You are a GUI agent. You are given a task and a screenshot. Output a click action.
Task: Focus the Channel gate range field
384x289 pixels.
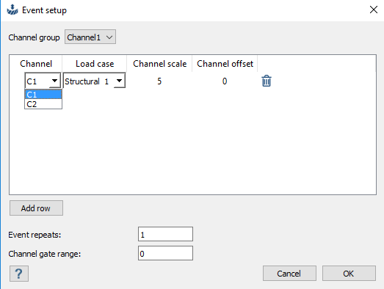(165, 253)
